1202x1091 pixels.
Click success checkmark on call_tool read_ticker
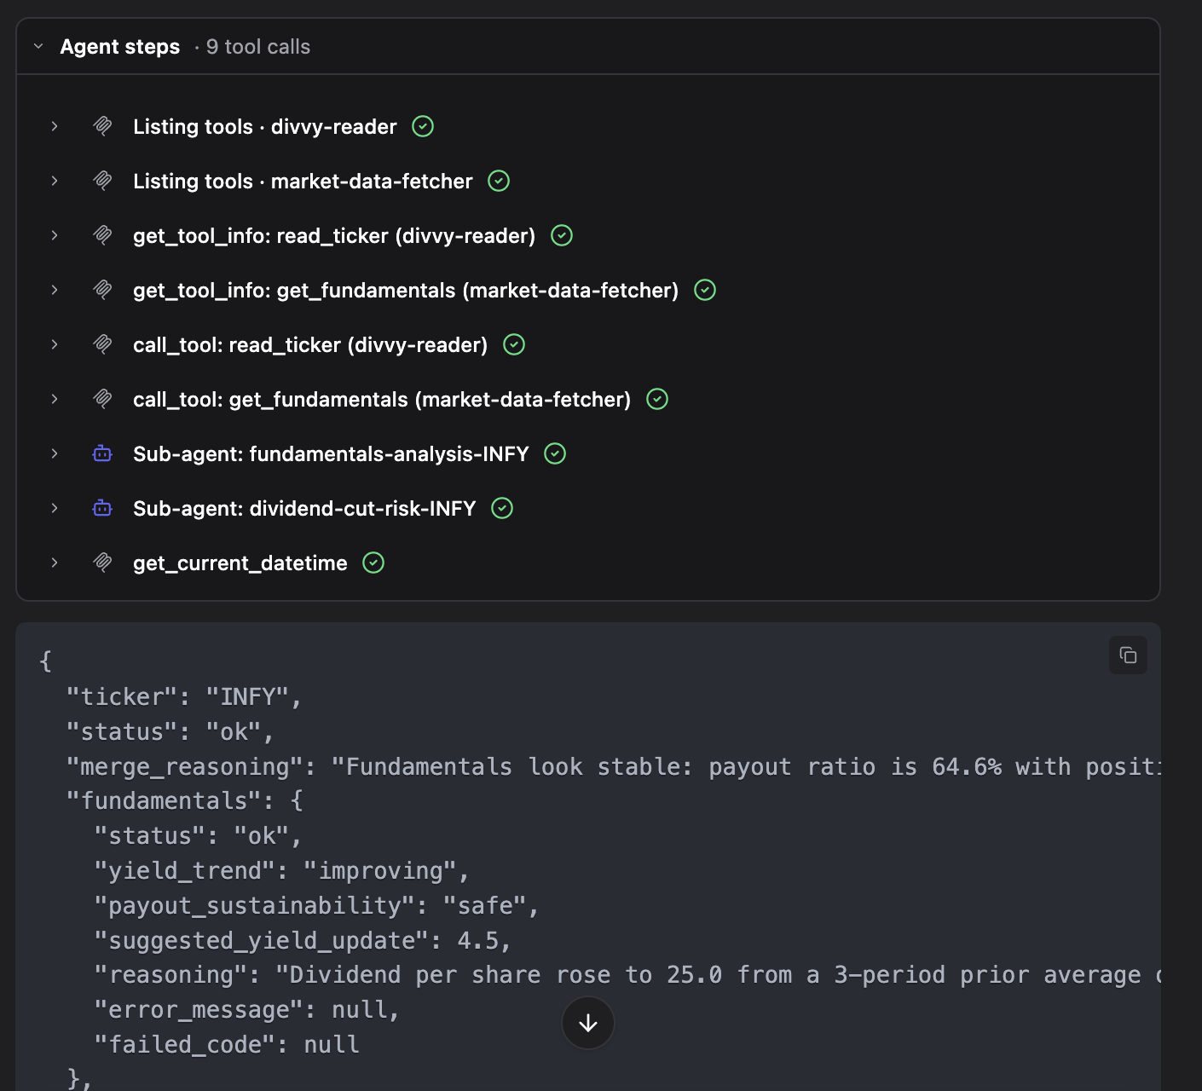(x=514, y=344)
